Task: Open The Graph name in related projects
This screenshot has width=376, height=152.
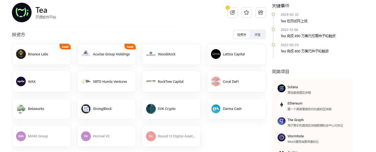Action: point(296,120)
